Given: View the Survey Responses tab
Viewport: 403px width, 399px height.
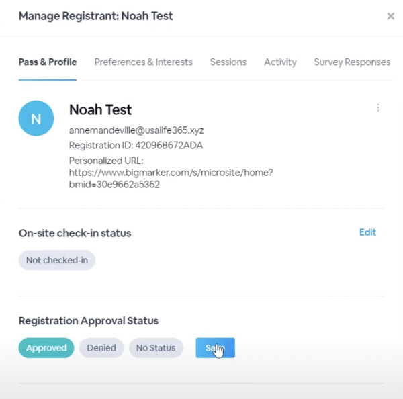Looking at the screenshot, I should [352, 62].
